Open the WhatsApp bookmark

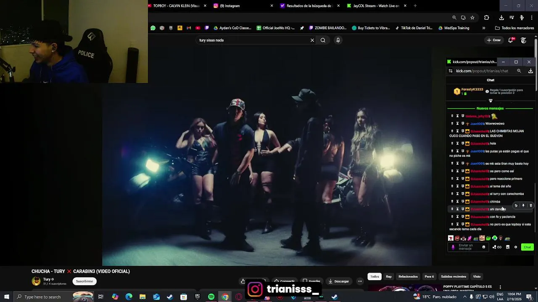[x=153, y=28]
